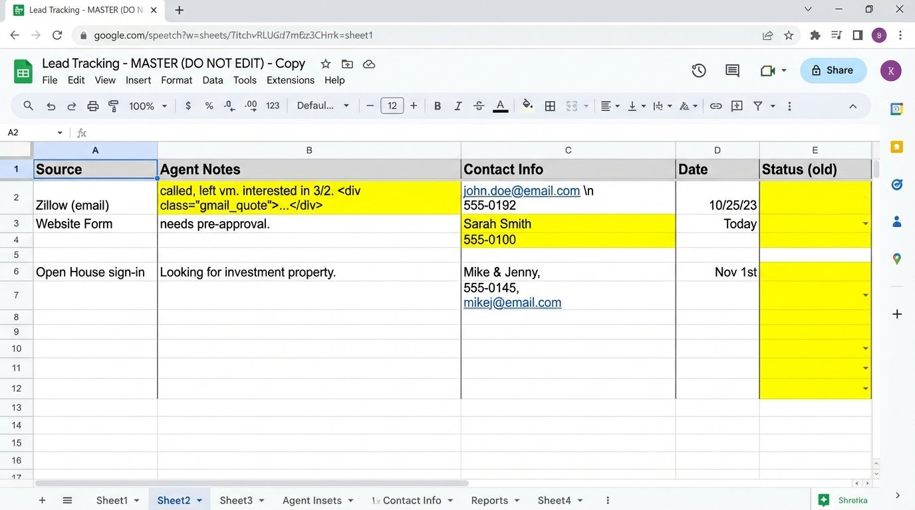Collapse the toolbar with the chevron
Screen dimensions: 915x510
853,106
